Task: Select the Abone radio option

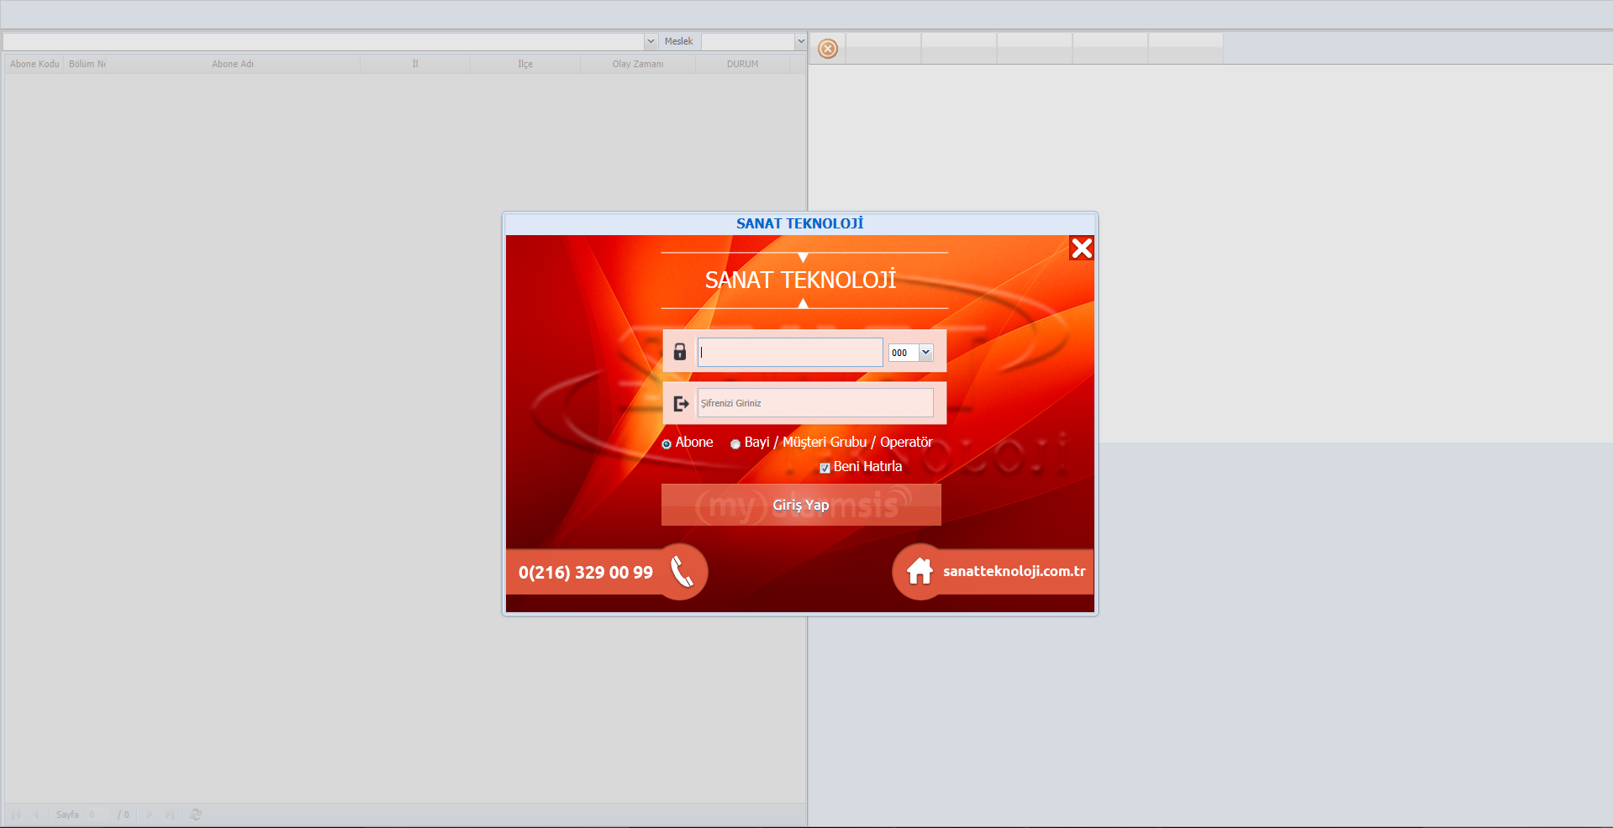Action: point(667,444)
